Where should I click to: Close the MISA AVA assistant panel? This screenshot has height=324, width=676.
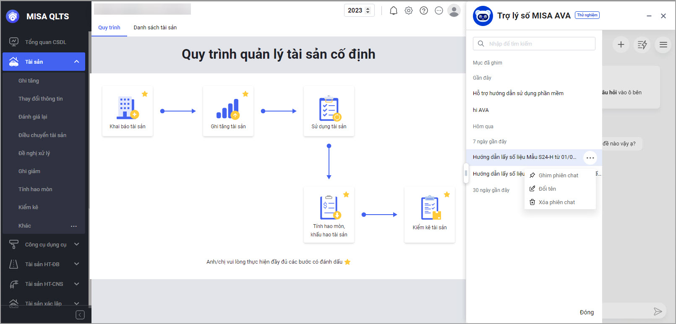pyautogui.click(x=663, y=16)
